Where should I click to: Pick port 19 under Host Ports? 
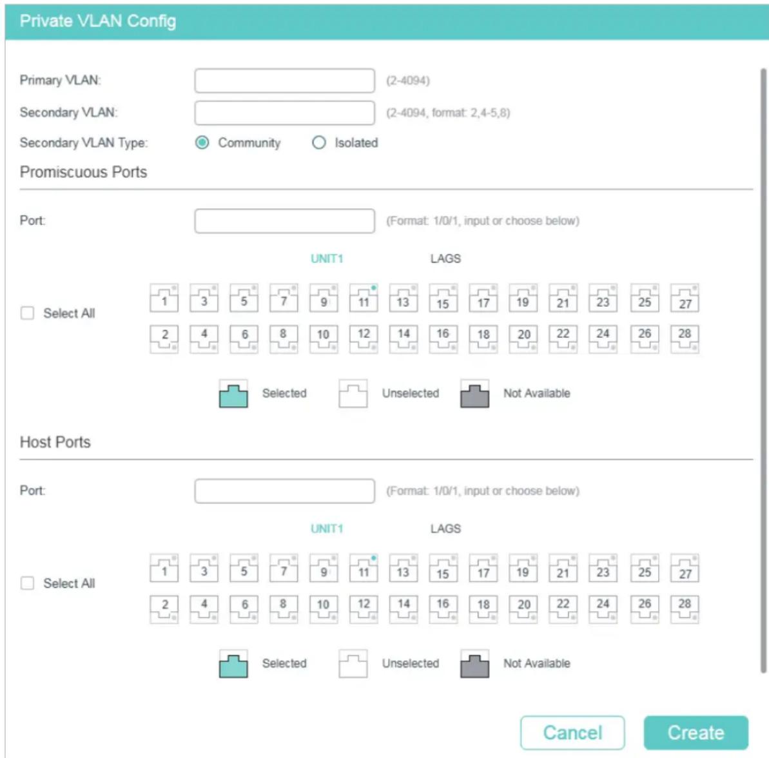pos(523,568)
